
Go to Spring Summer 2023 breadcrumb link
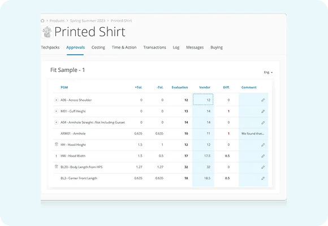(88, 21)
